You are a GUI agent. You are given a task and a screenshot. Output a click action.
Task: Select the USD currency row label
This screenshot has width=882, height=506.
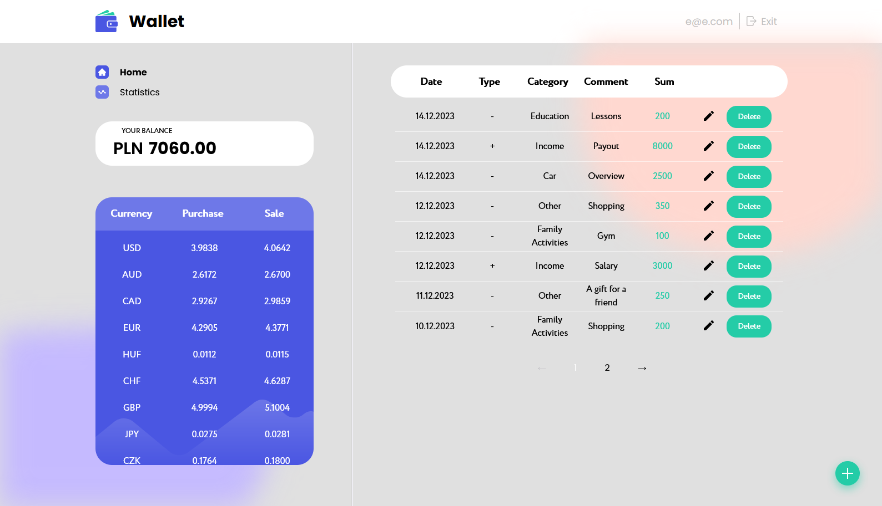click(132, 248)
